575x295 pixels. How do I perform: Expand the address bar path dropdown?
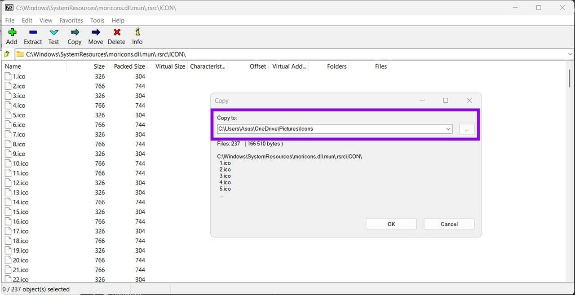(570, 54)
